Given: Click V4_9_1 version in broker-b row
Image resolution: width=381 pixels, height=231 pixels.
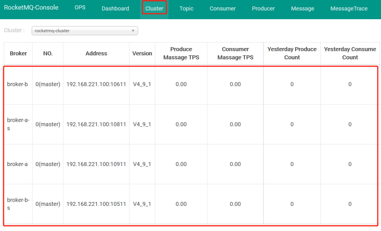Looking at the screenshot, I should point(142,84).
